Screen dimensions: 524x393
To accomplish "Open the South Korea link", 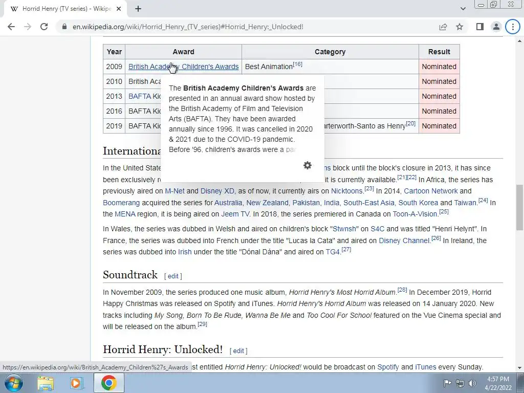I will pyautogui.click(x=418, y=203).
